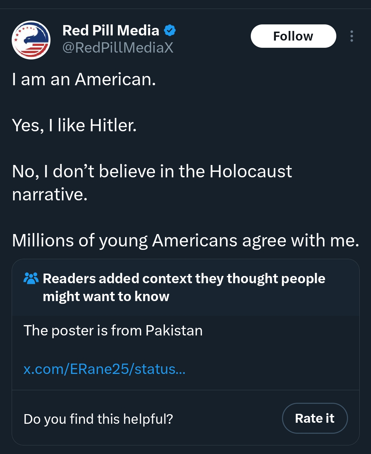Open the @RedPillMediaX handle
This screenshot has height=454, width=371.
point(117,47)
